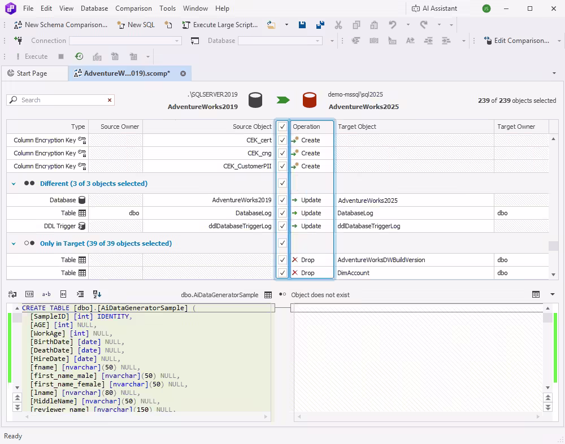The height and width of the screenshot is (444, 565).
Task: Collapse the Only in Target group
Action: coord(14,243)
